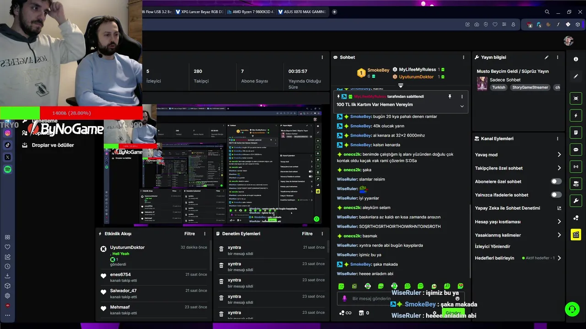This screenshot has height=329, width=586.
Task: Open Yapay Zeka ile Sohbet Denetimi
Action: tap(518, 208)
